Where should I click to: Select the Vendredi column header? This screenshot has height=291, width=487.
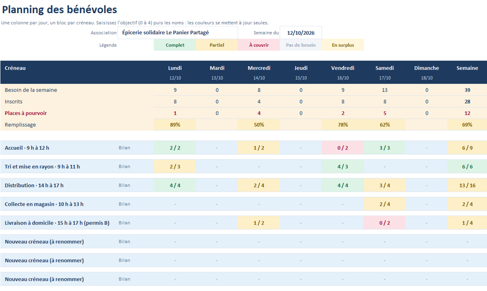click(x=343, y=68)
